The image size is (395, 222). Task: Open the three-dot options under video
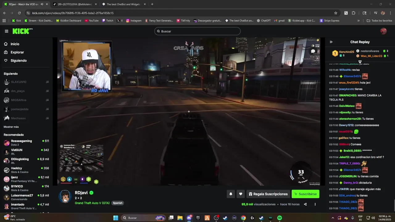tap(315, 204)
